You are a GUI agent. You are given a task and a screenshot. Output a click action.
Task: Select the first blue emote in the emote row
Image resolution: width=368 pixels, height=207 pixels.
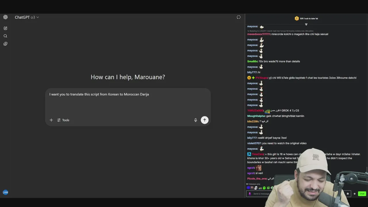pos(248,188)
